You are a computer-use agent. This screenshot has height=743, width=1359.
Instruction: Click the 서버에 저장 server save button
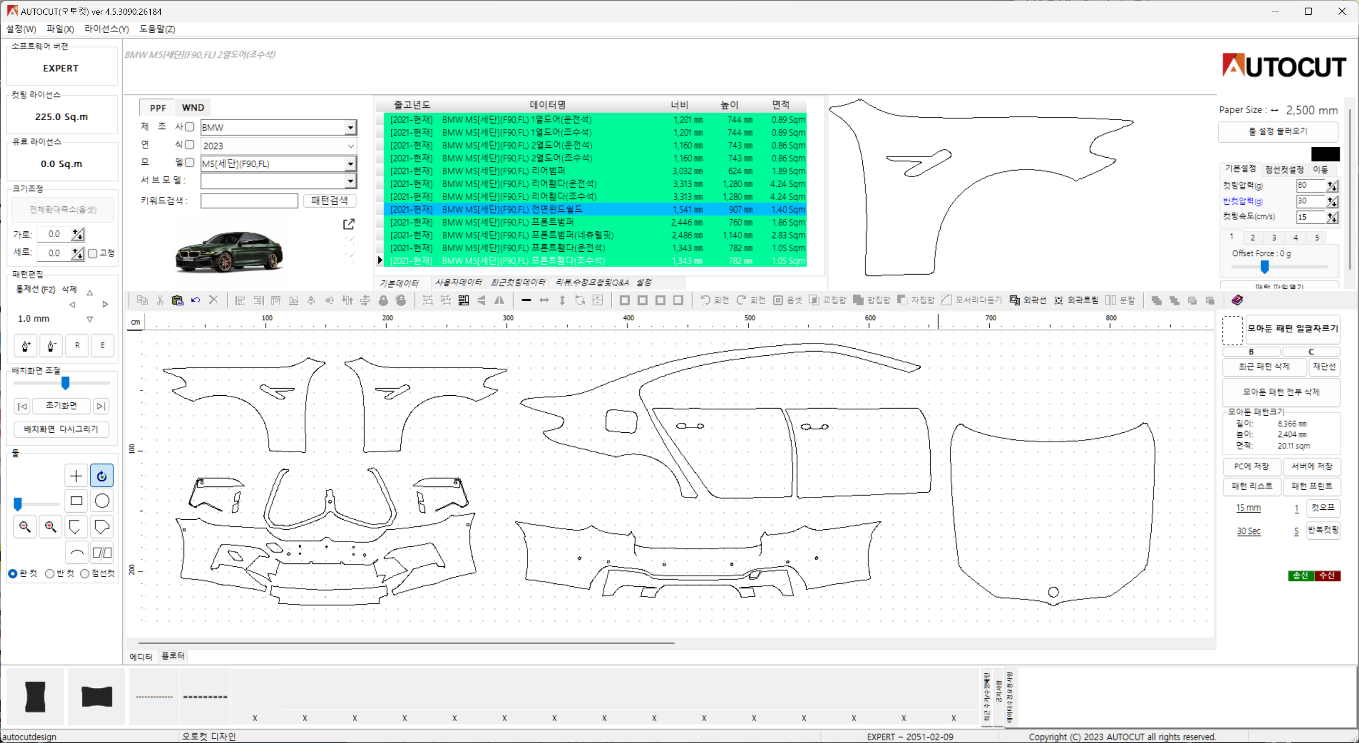tap(1311, 467)
